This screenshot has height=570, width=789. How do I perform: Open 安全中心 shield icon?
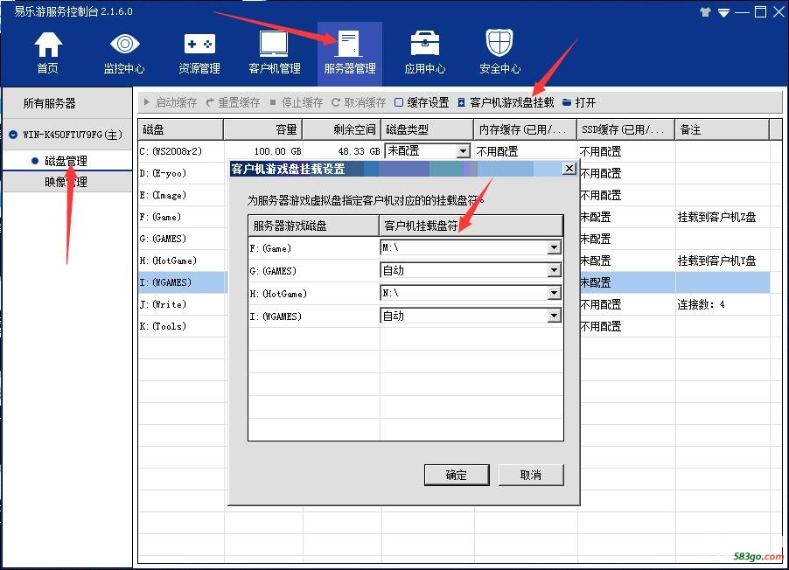pyautogui.click(x=499, y=43)
